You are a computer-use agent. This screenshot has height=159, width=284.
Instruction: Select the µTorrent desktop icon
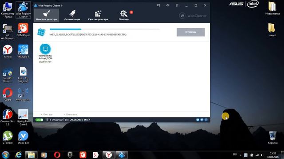coord(8,137)
